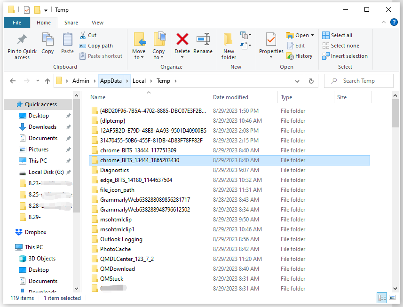Select the PhotoCache folder

click(x=115, y=249)
